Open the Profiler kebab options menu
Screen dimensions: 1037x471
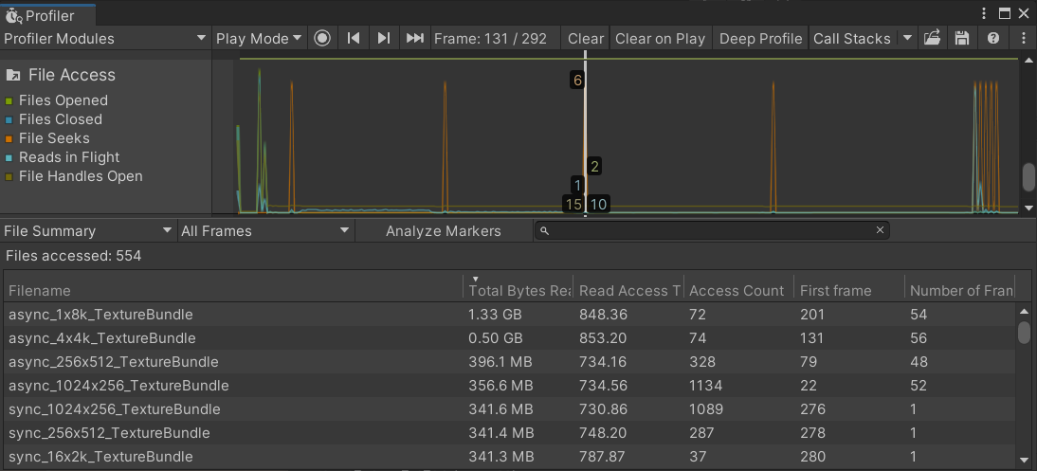point(1024,39)
